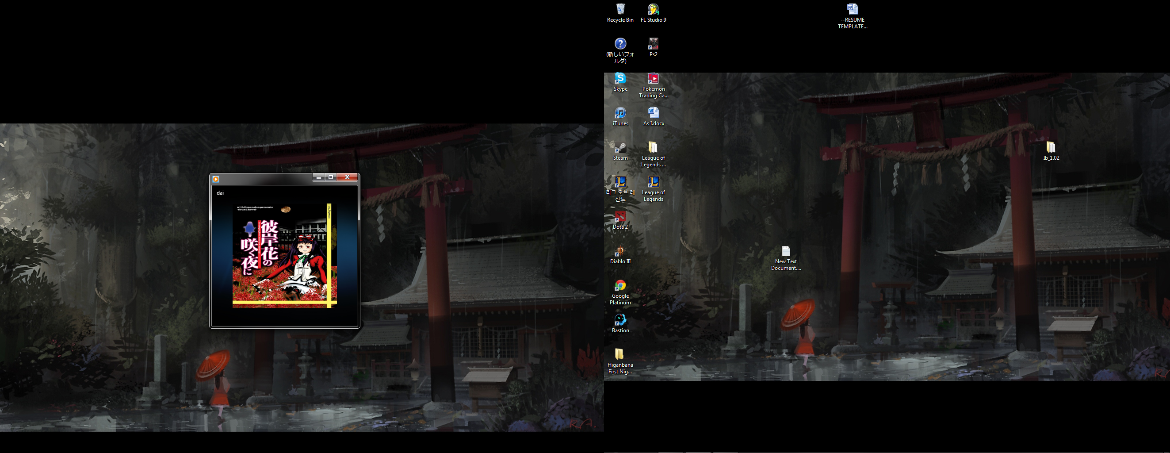
Task: Select the Diablo III icon
Action: [620, 254]
